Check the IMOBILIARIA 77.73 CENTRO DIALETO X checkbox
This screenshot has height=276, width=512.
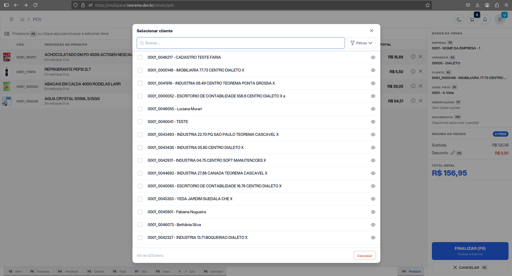pyautogui.click(x=140, y=70)
